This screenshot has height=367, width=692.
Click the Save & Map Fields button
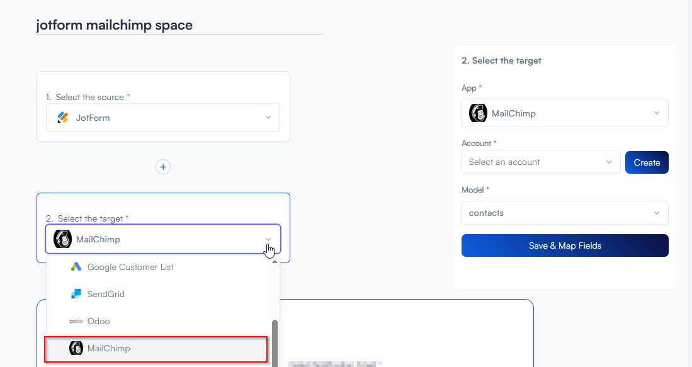click(x=564, y=246)
